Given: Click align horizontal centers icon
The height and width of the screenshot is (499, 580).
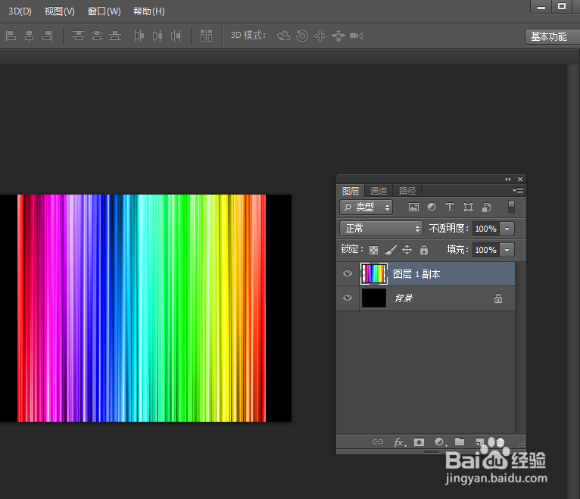Looking at the screenshot, I should pos(30,36).
